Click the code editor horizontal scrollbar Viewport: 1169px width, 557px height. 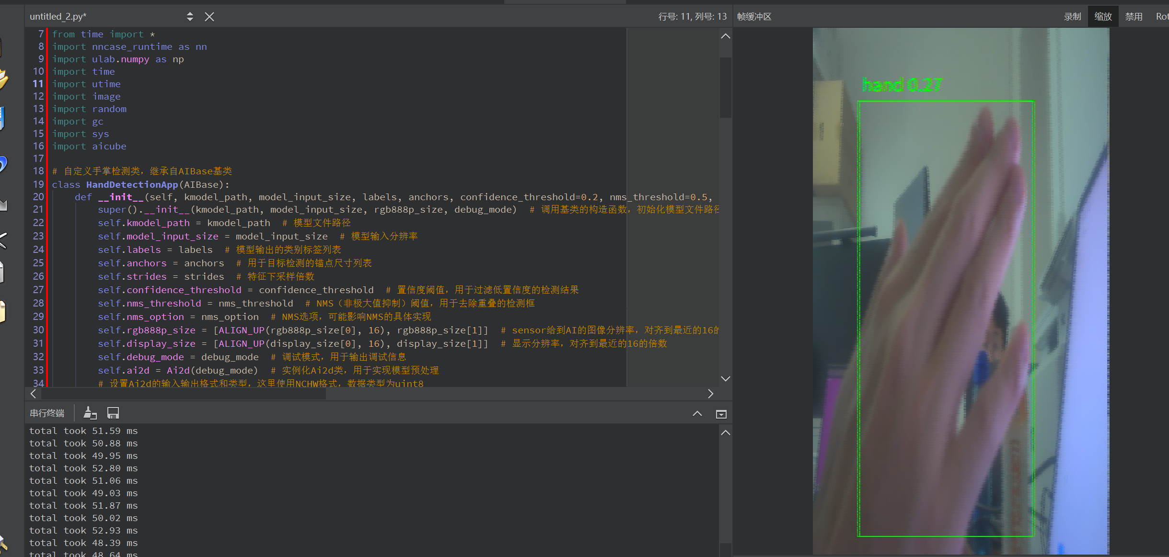pyautogui.click(x=184, y=394)
